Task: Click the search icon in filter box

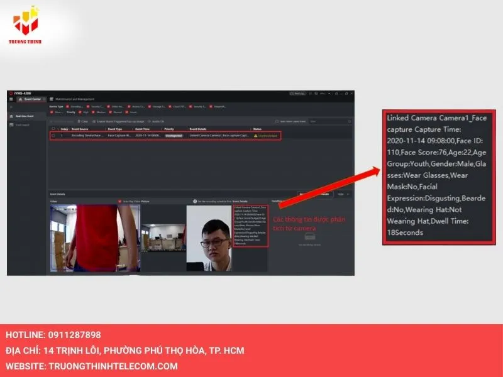Action: [x=349, y=121]
